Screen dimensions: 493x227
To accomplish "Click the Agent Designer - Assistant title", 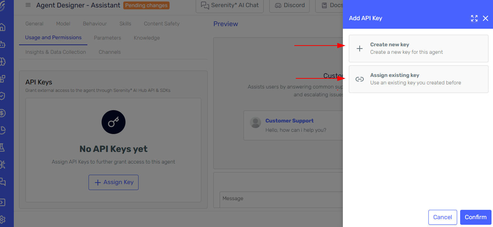I will [x=78, y=5].
